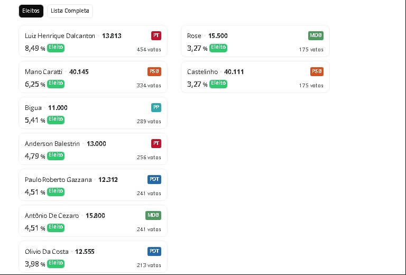The image size is (406, 275).
Task: Click PDT party badge for Olivio Da Costa
Action: tap(154, 251)
